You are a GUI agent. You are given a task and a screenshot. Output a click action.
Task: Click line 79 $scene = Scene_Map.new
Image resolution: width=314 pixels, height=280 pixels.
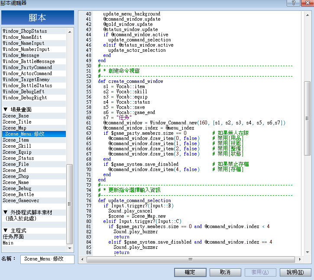coord(137,216)
